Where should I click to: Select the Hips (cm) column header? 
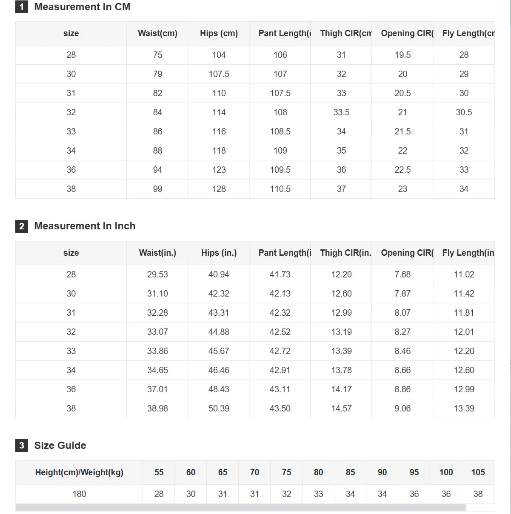pos(219,33)
